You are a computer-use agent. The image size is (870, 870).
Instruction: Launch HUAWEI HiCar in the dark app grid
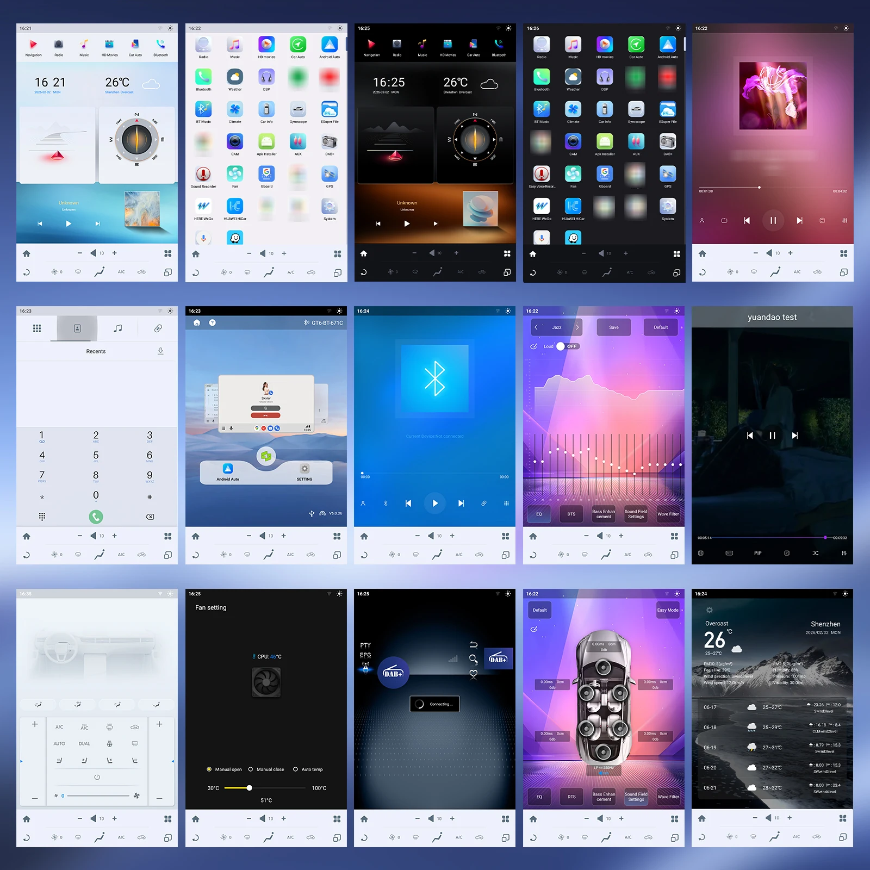(x=573, y=209)
